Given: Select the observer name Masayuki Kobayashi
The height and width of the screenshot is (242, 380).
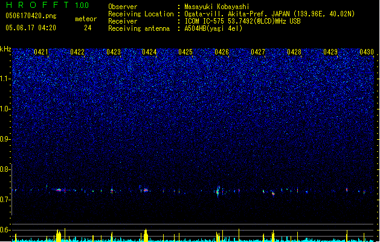Looking at the screenshot, I should [217, 7].
